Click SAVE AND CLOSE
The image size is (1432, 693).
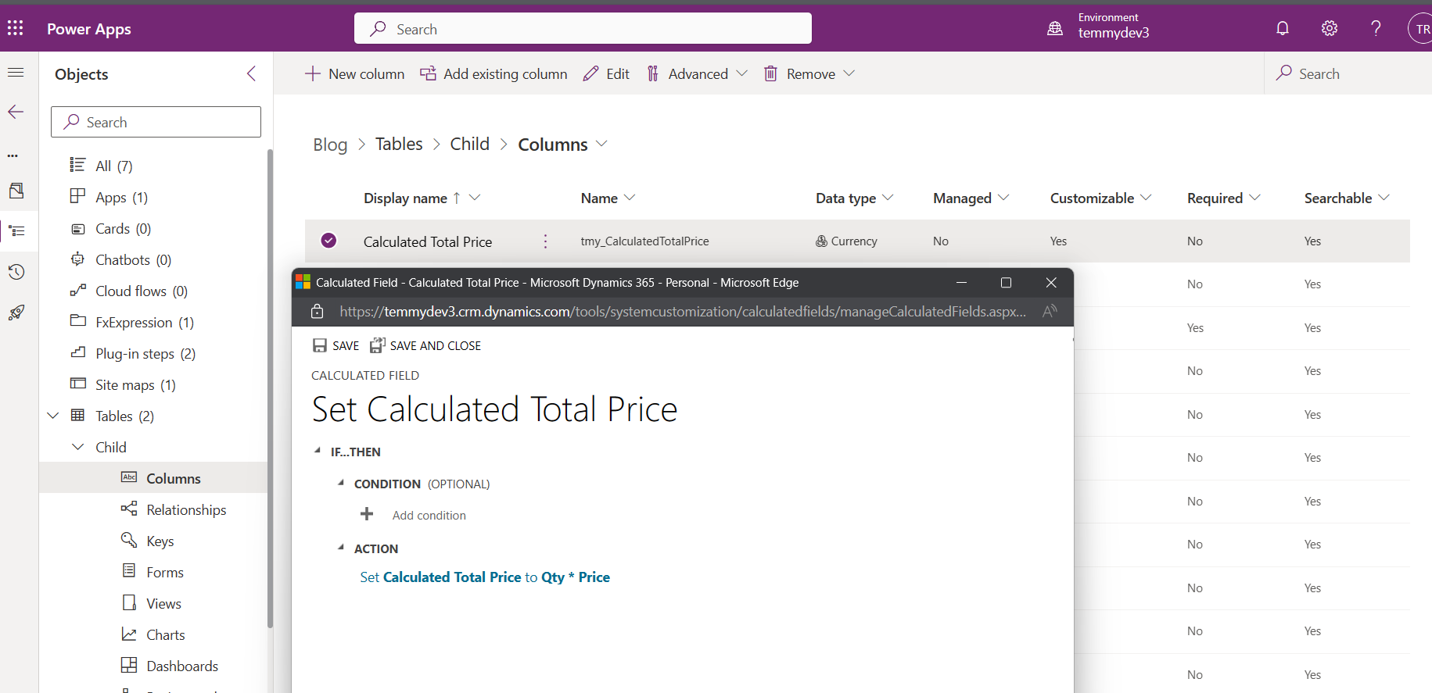click(425, 345)
